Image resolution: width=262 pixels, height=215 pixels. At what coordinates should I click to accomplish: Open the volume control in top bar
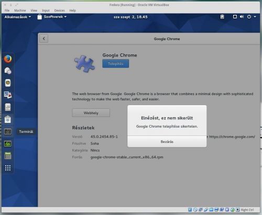click(x=242, y=17)
